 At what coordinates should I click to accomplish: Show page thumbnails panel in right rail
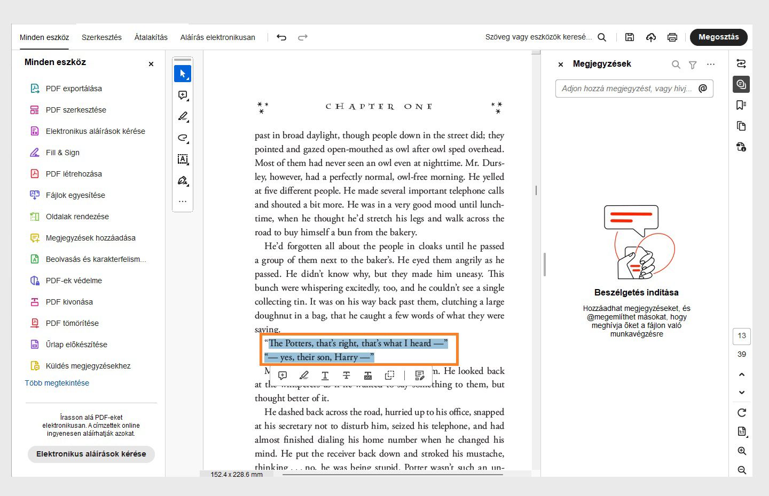click(x=741, y=126)
